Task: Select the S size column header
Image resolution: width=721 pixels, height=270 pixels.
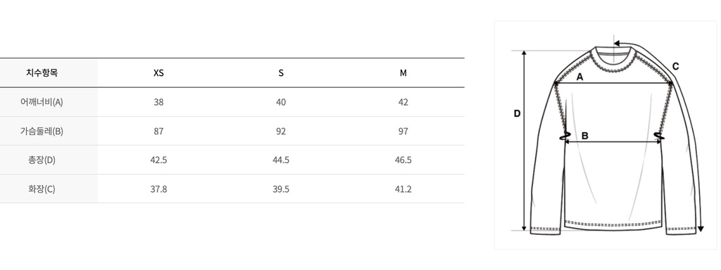Action: click(281, 73)
